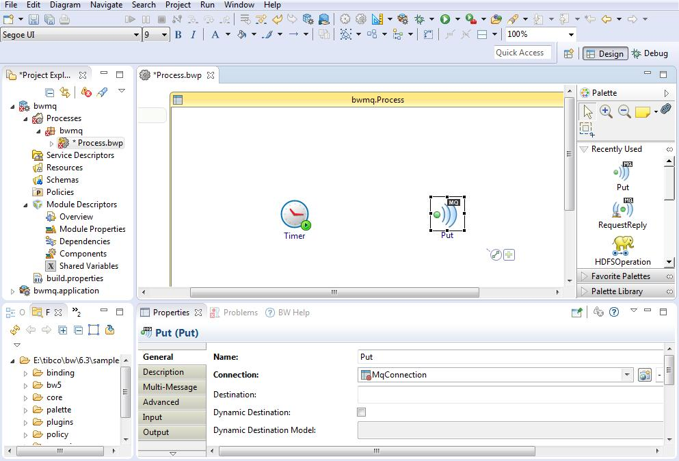Pick RequestReply from the palette
This screenshot has height=461, width=679.
tap(623, 213)
